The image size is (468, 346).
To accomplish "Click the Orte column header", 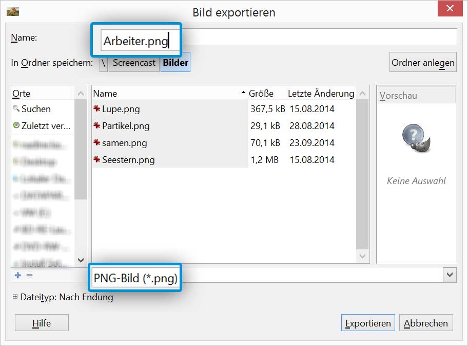I will click(43, 94).
